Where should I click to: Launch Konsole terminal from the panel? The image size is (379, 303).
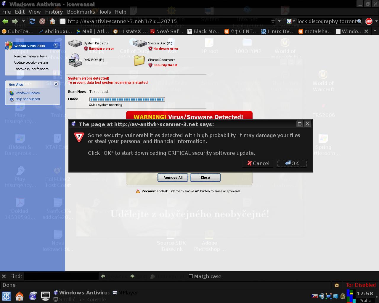pyautogui.click(x=45, y=296)
